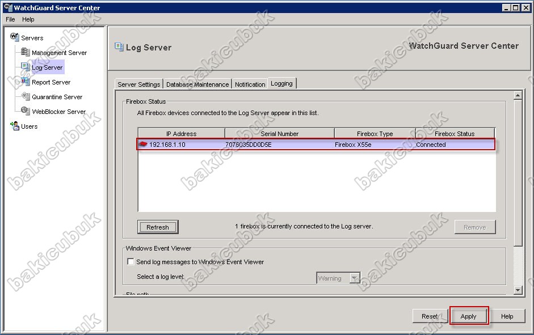The image size is (534, 335).
Task: Select the Logging tab
Action: 281,83
